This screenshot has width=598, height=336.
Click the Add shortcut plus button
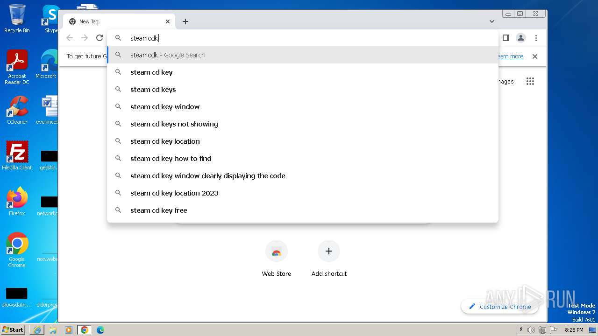pyautogui.click(x=329, y=252)
